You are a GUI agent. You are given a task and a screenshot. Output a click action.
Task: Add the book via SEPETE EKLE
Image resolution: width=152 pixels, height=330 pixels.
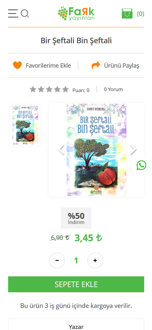click(76, 284)
